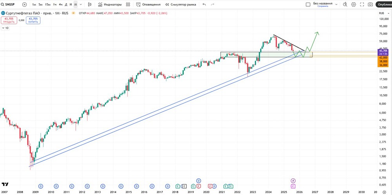
Task: Open the Индикаторы panel
Action: click(110, 4)
